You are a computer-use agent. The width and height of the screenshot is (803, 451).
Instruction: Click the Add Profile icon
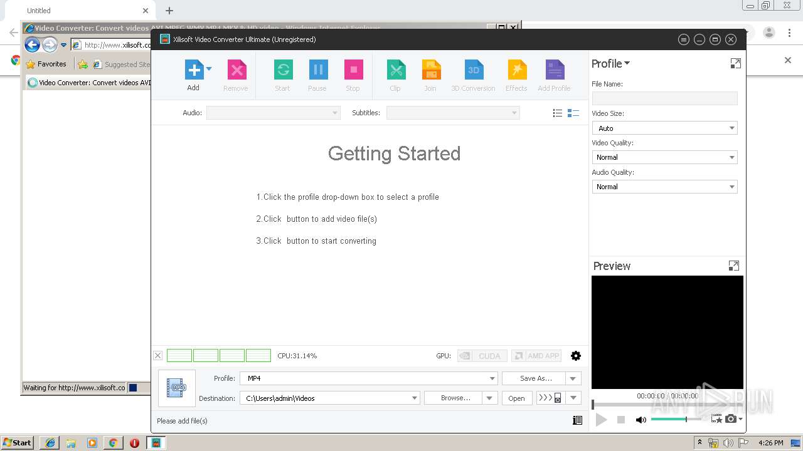555,69
